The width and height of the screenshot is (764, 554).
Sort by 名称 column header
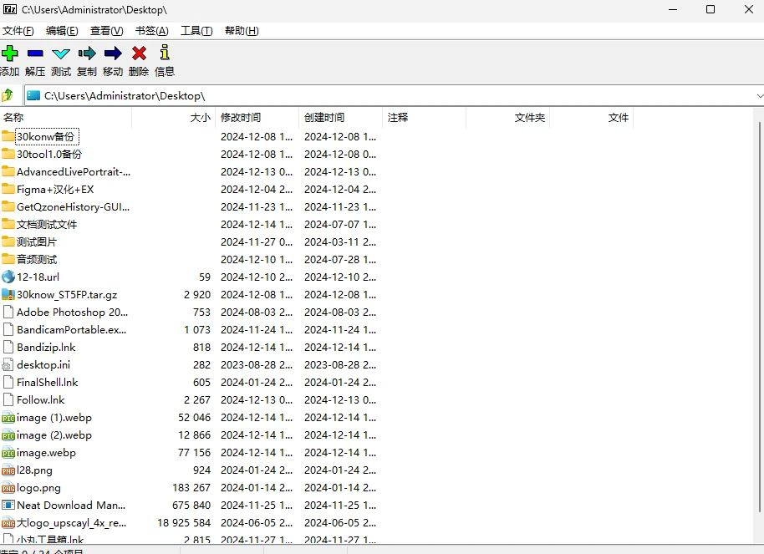point(14,118)
